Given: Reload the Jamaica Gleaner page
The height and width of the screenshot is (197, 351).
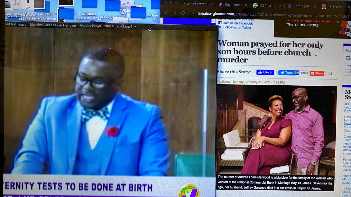Looking at the screenshot, I should pos(183,13).
